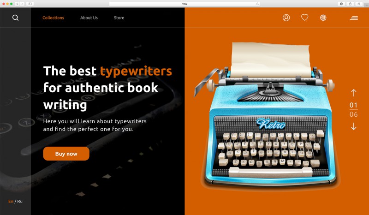Screen dimensions: 369x215
Task: Open the Collections nav item
Action: pos(53,18)
